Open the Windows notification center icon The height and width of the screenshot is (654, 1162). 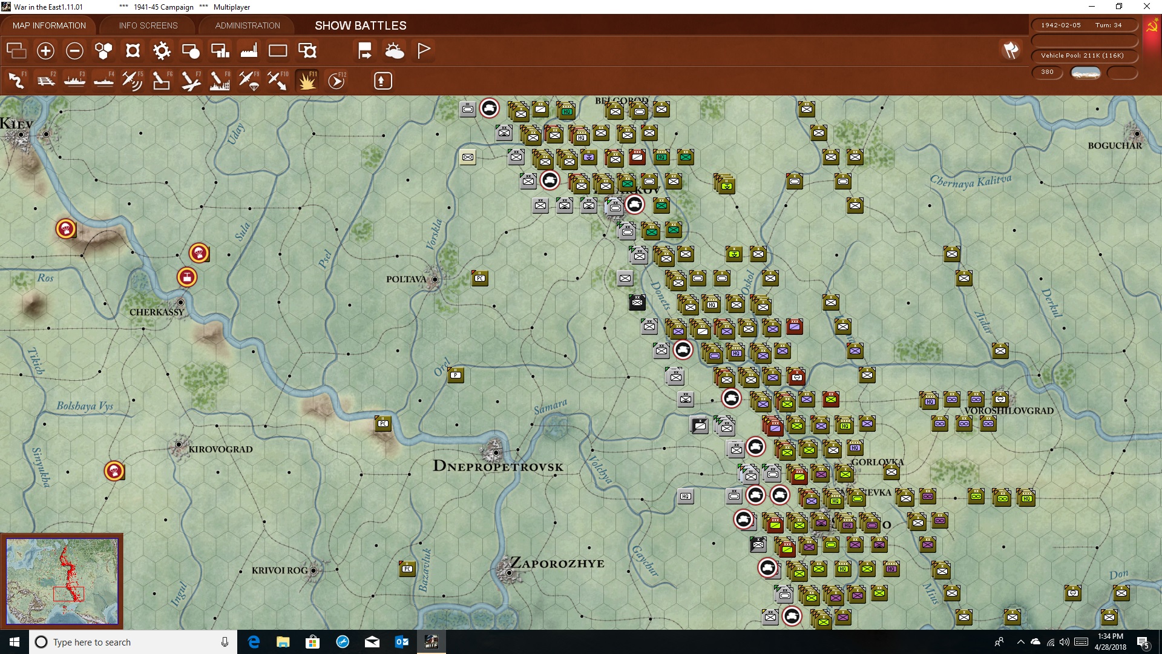1143,642
